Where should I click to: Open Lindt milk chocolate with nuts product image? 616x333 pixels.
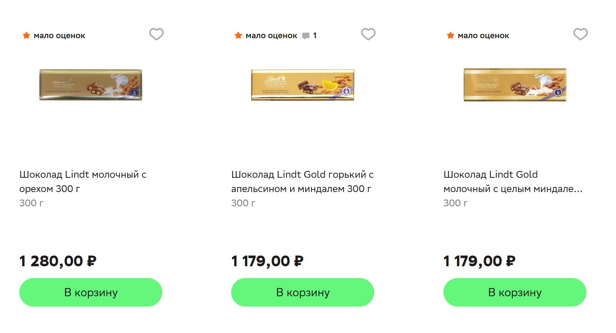(91, 85)
